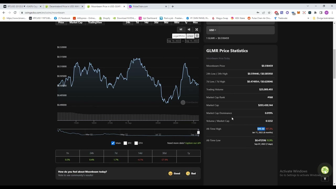Open Facebook bookmark

tap(62, 18)
